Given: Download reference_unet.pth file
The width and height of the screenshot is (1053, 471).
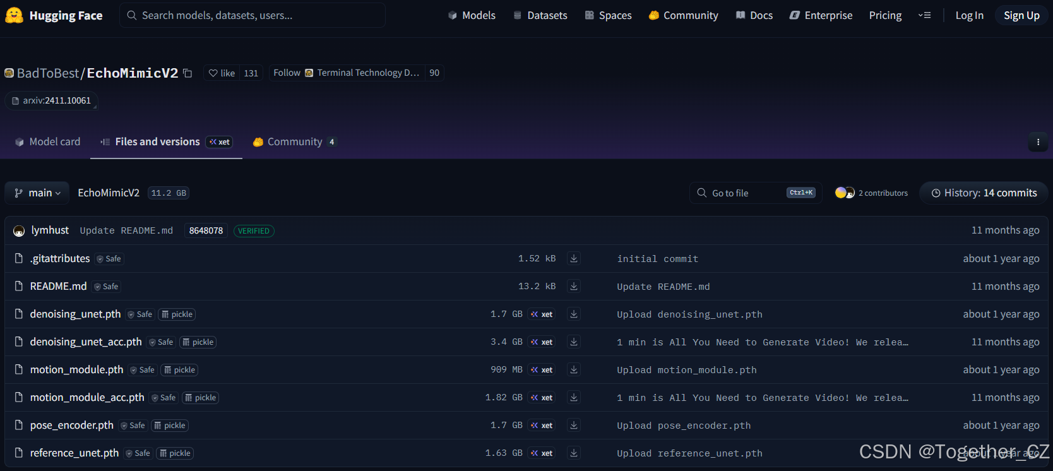Looking at the screenshot, I should [573, 453].
